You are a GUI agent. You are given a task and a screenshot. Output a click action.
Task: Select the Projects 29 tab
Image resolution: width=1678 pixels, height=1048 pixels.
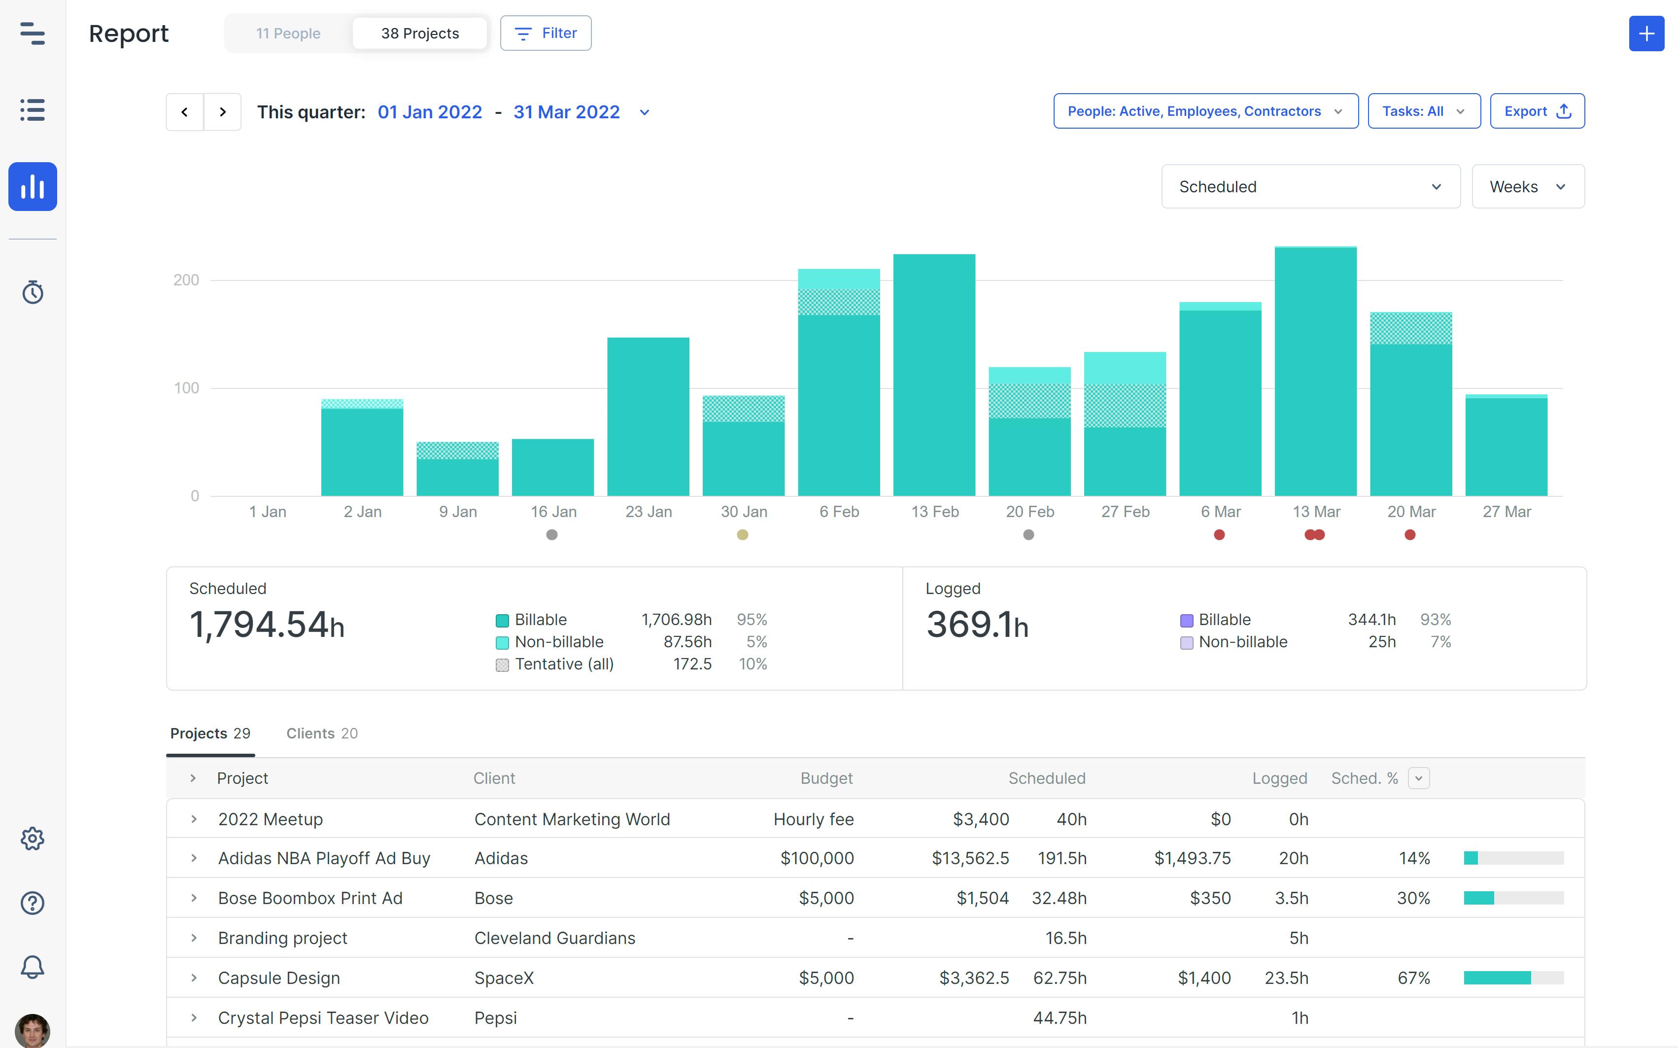[x=210, y=733]
